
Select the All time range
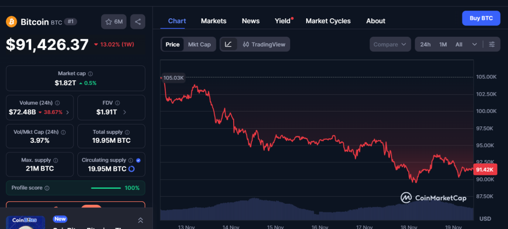(x=459, y=45)
